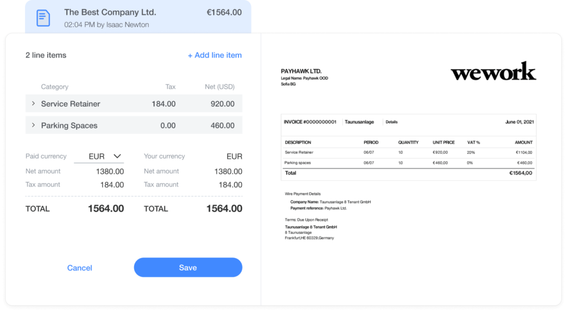567x312 pixels.
Task: Click the Your currency net amount 1380.00
Action: point(228,171)
